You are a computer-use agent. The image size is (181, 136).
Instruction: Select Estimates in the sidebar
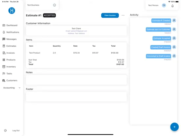click(x=11, y=46)
